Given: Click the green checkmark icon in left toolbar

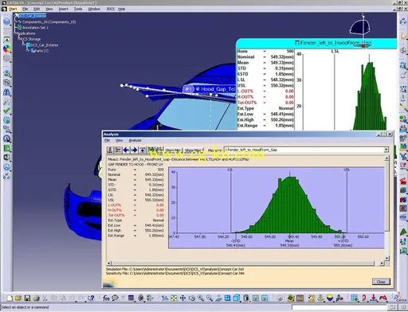Looking at the screenshot, I should (6, 111).
